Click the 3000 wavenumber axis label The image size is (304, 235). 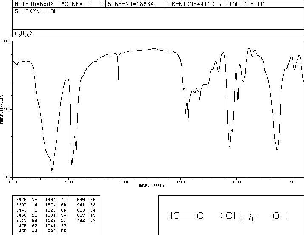point(68,182)
